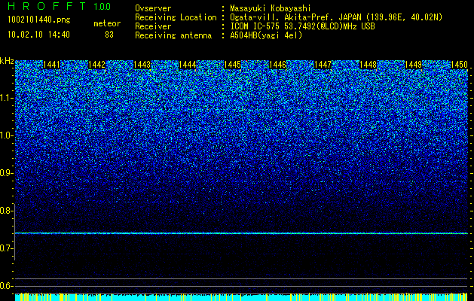The height and width of the screenshot is (301, 474).
Task: Click the HROFFT 1.0.0 title text
Action: pyautogui.click(x=60, y=6)
